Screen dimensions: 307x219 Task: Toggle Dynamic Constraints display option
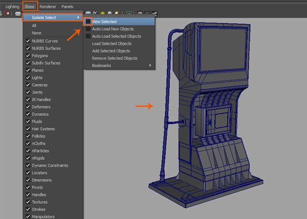[x=28, y=165]
